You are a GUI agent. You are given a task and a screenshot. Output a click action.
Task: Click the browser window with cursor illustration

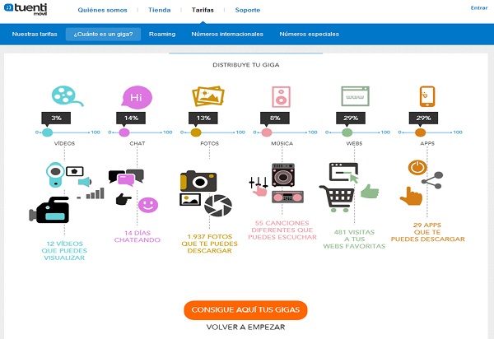tap(344, 173)
